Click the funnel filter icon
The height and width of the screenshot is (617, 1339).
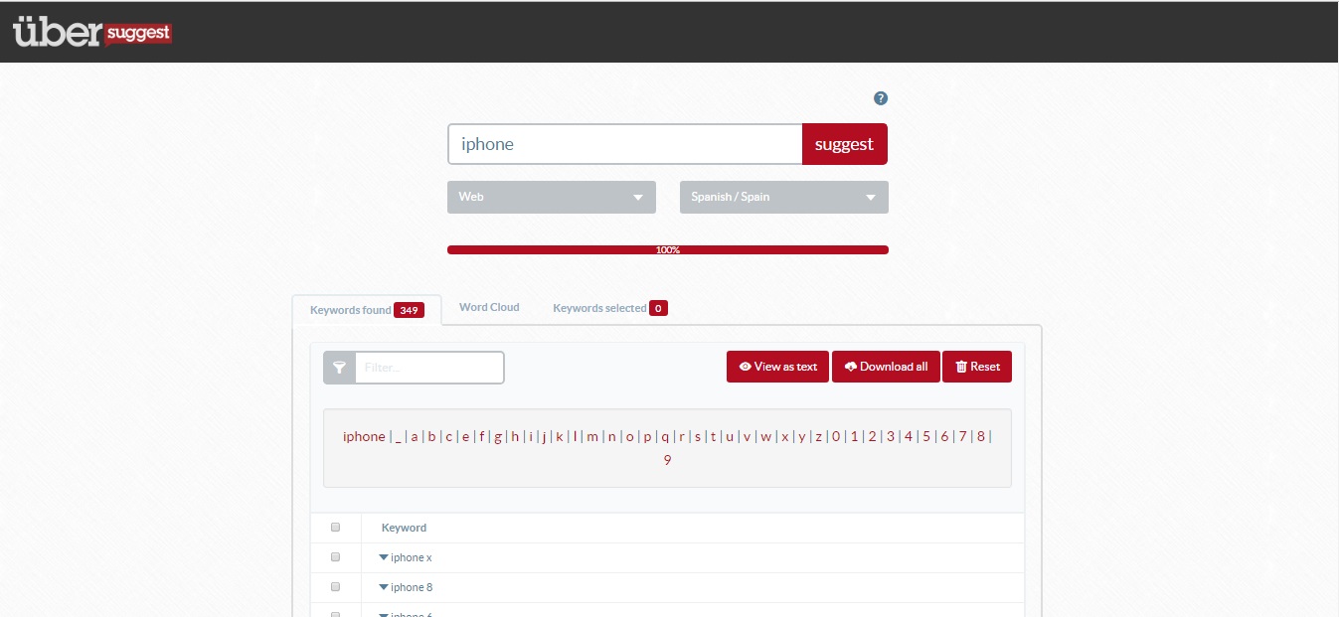point(339,368)
